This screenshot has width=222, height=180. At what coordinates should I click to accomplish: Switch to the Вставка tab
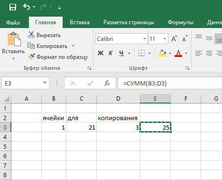pos(80,22)
